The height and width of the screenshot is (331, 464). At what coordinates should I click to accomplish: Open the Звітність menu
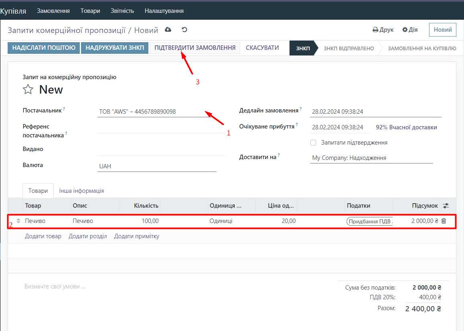[122, 11]
